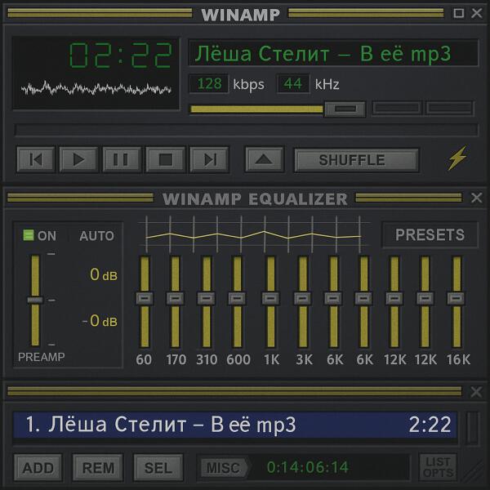Click the Previous track button

coord(35,159)
